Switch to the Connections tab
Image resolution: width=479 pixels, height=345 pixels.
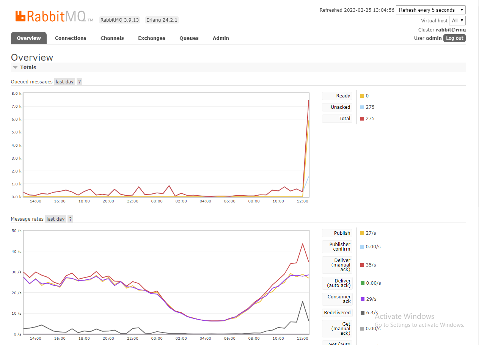(x=71, y=38)
